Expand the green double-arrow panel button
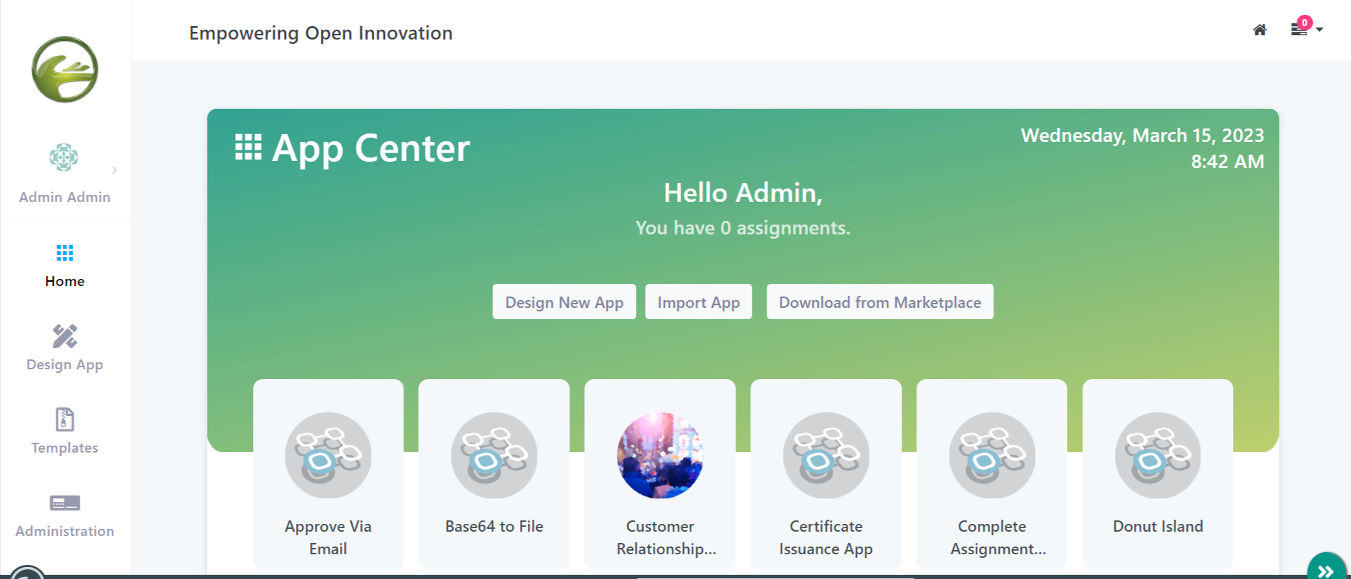The height and width of the screenshot is (579, 1351). [1326, 570]
